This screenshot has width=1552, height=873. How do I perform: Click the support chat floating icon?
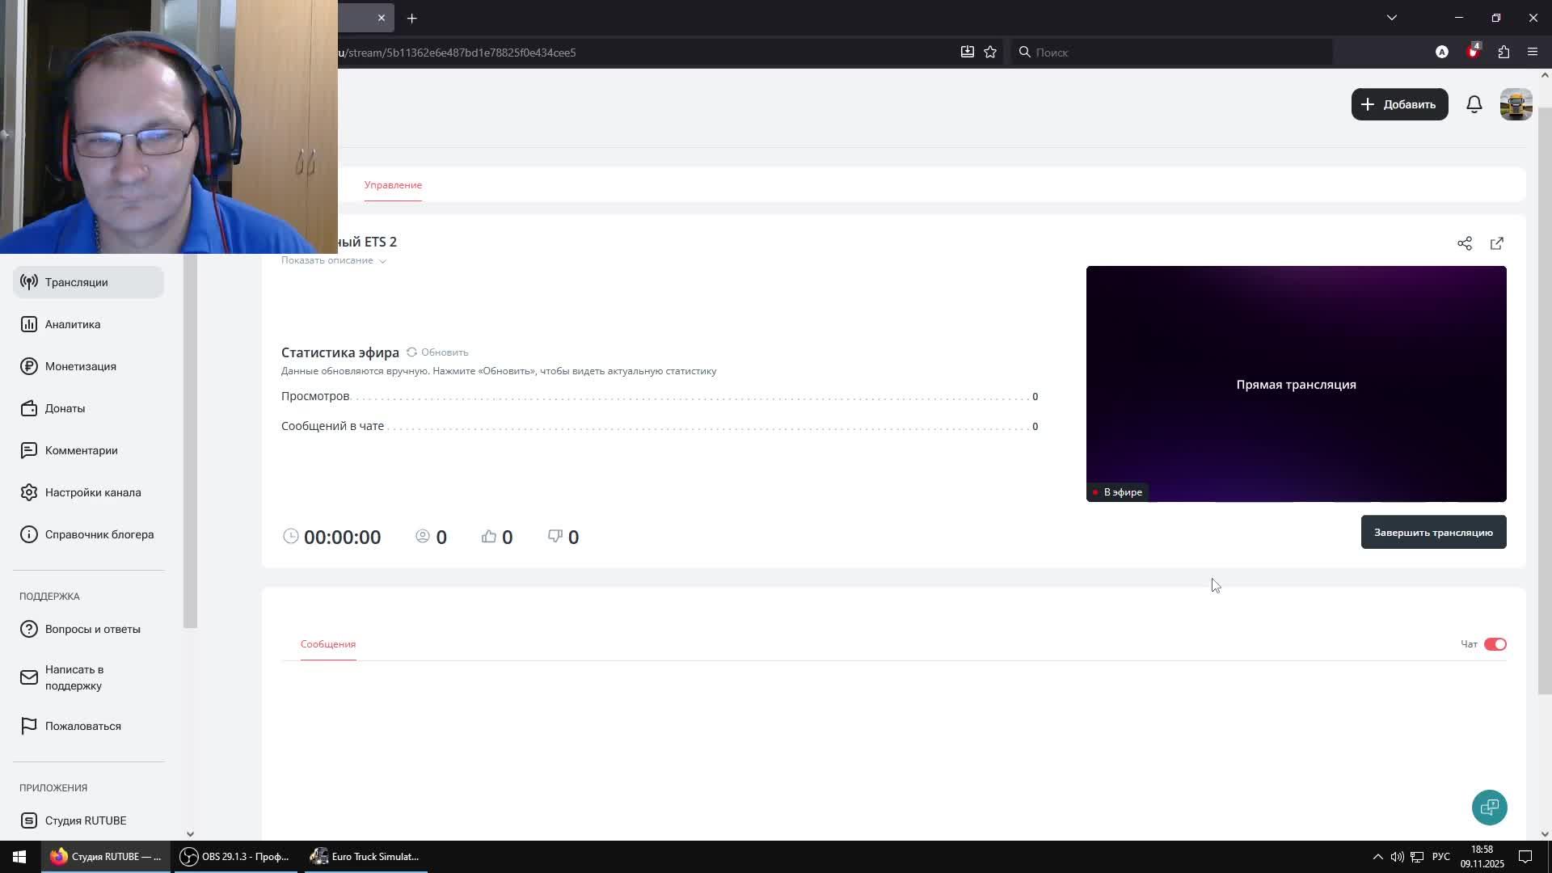tap(1489, 807)
